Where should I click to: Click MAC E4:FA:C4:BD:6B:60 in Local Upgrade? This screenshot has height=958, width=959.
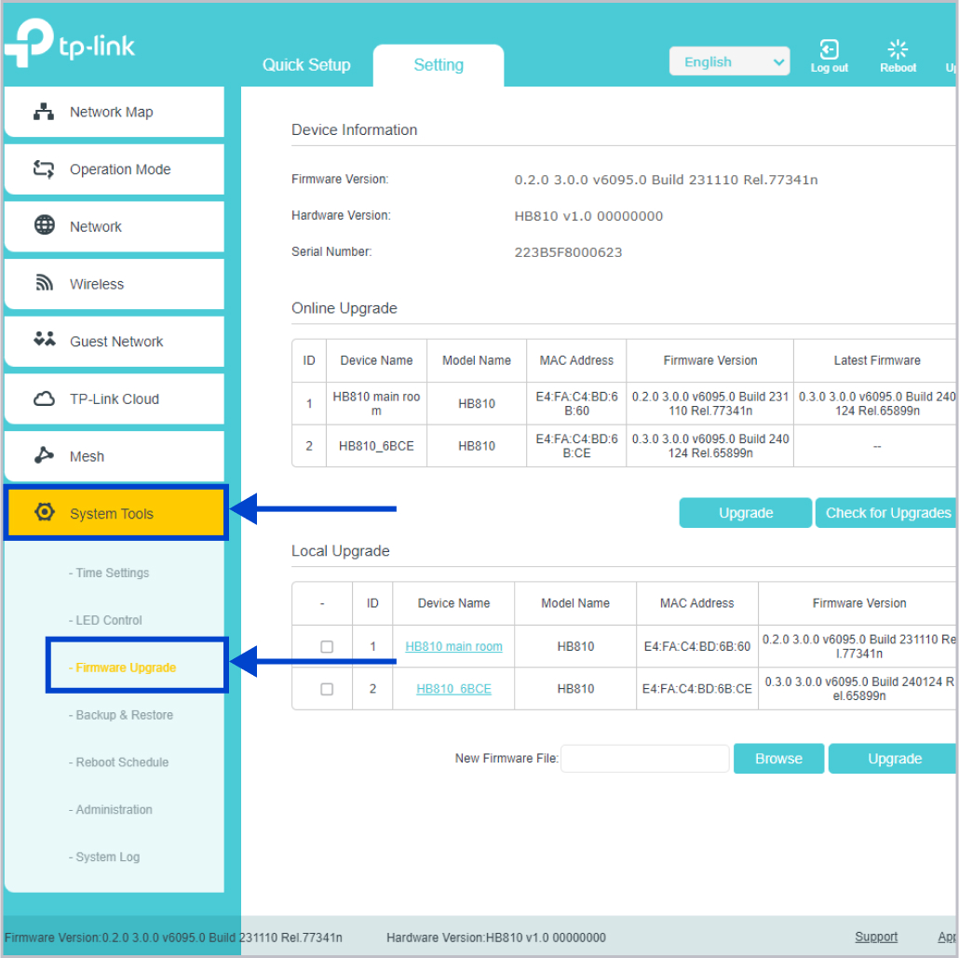[697, 647]
